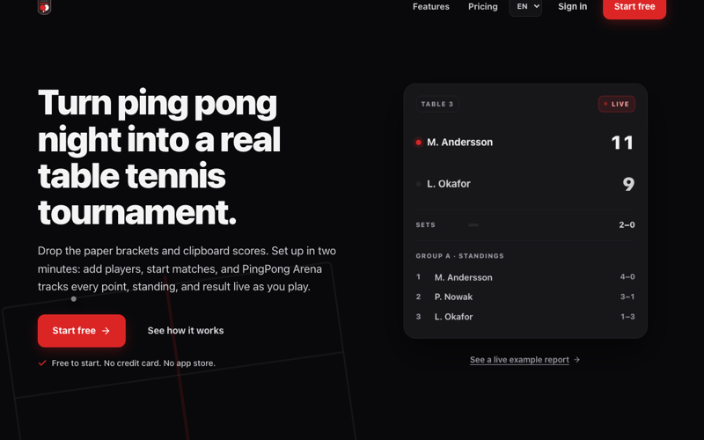
Task: Open the Features nav link
Action: click(x=431, y=6)
